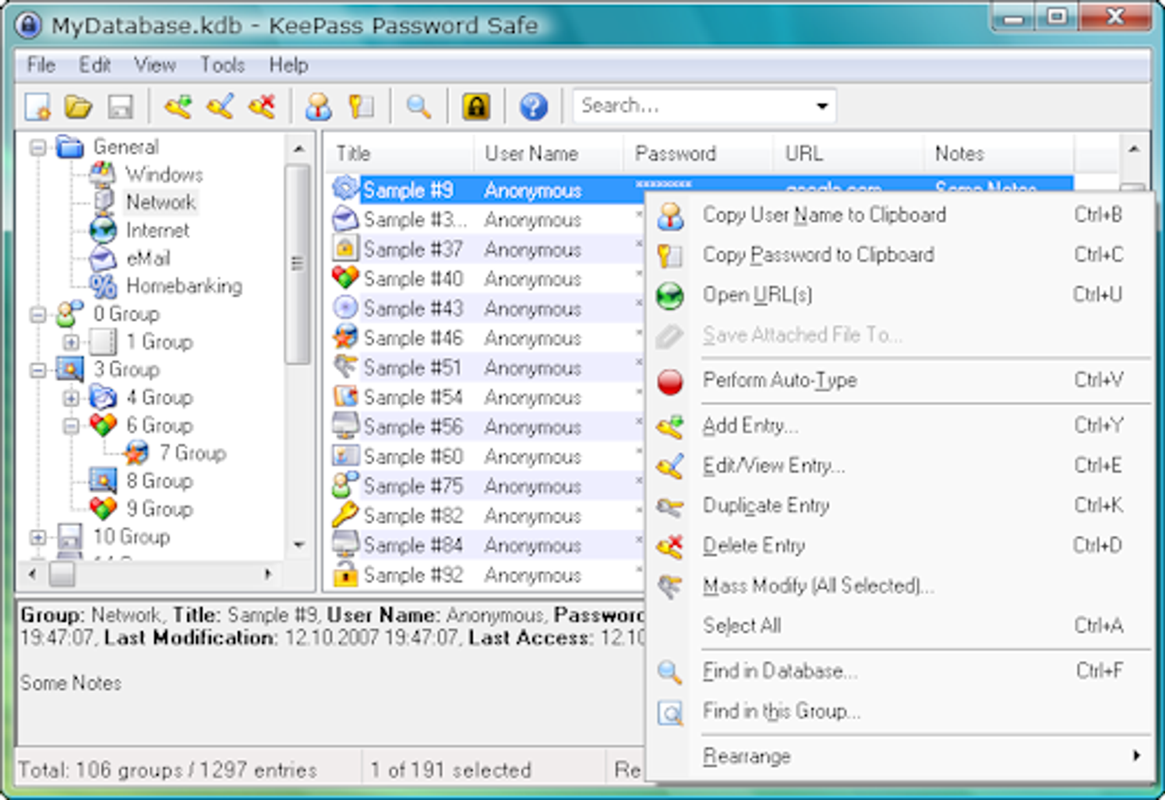Collapse the General group node
The height and width of the screenshot is (800, 1165).
pyautogui.click(x=38, y=147)
